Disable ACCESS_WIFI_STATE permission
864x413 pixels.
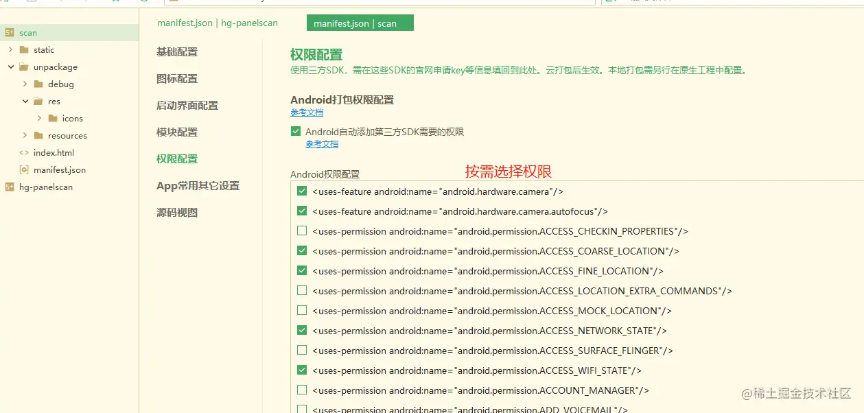302,370
